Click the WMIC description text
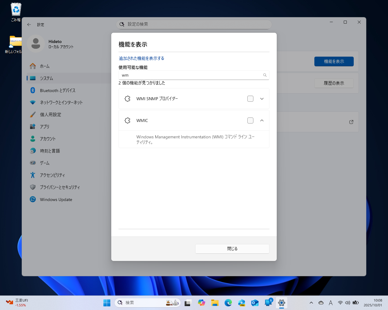 coord(196,140)
